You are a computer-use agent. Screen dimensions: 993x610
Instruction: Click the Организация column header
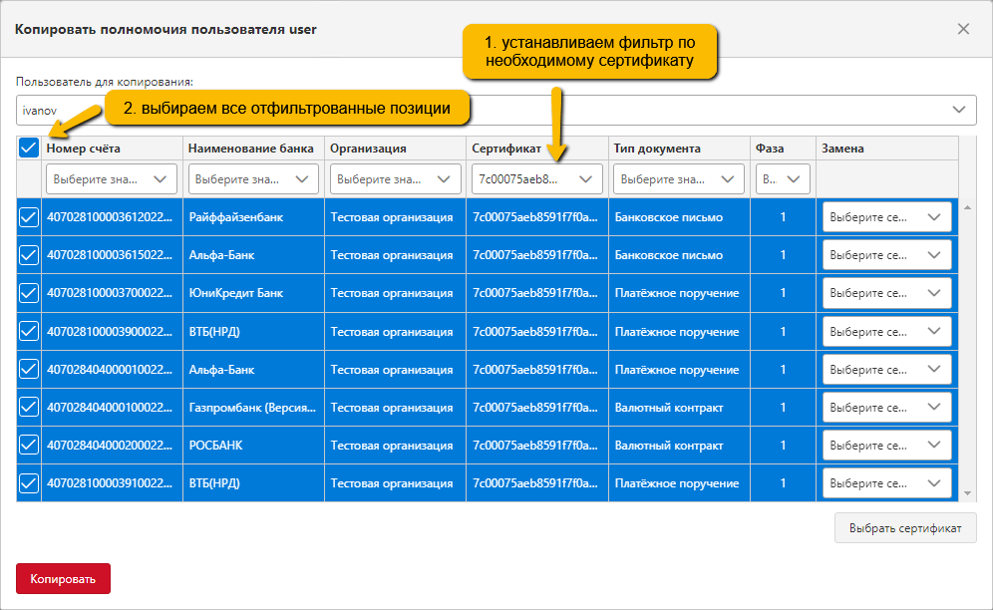(396, 149)
